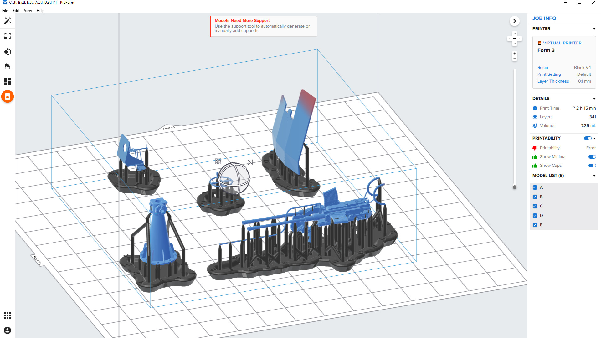Uncheck model E checkbox
The image size is (601, 338).
coord(535,225)
